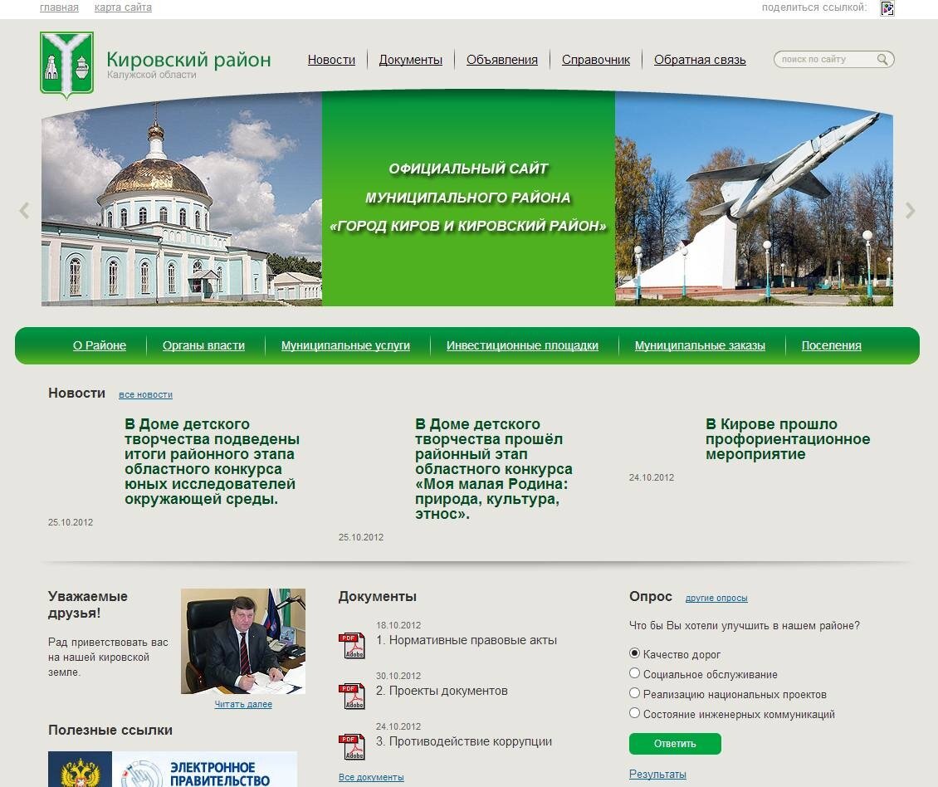
Task: Go back a slide with the left arrow
Action: [x=23, y=209]
